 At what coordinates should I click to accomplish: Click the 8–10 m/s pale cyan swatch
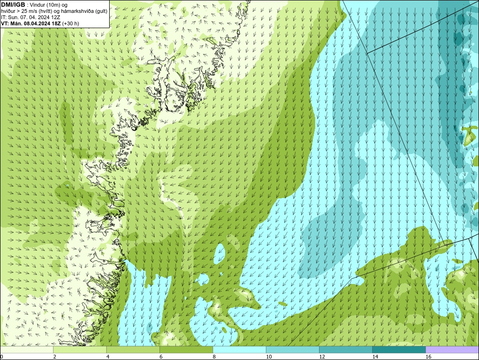(239, 350)
